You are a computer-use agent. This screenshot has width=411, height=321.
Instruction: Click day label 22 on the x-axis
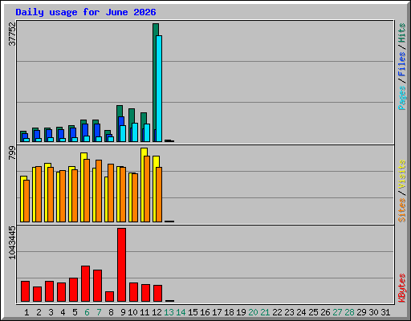(277, 312)
